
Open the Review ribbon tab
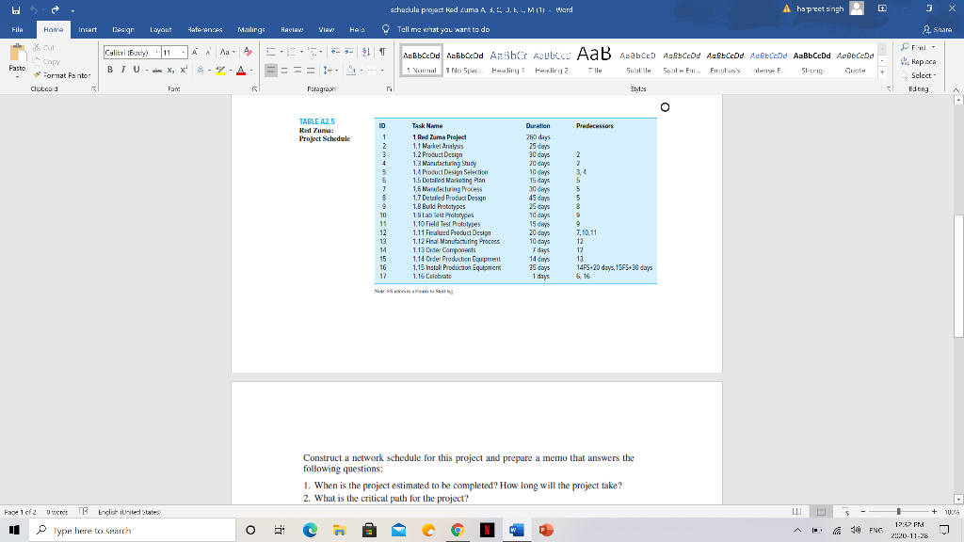295,29
